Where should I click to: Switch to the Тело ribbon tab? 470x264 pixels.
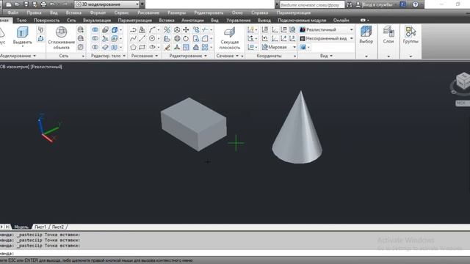[21, 20]
